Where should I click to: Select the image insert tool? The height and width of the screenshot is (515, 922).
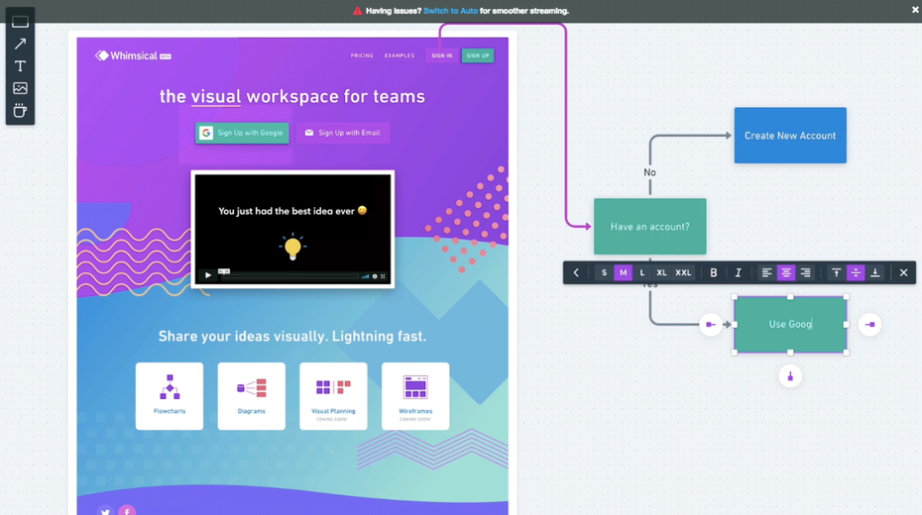coord(20,88)
